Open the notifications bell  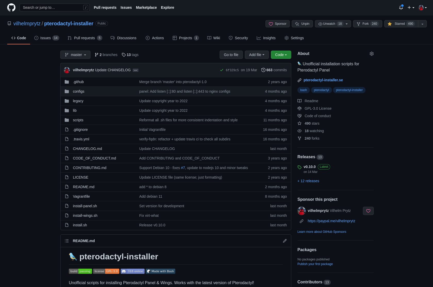coord(401,7)
